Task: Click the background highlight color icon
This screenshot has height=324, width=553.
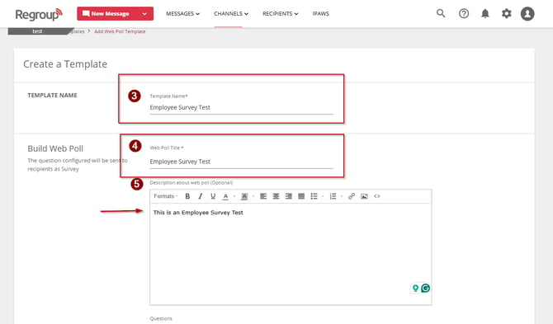Action: 244,196
